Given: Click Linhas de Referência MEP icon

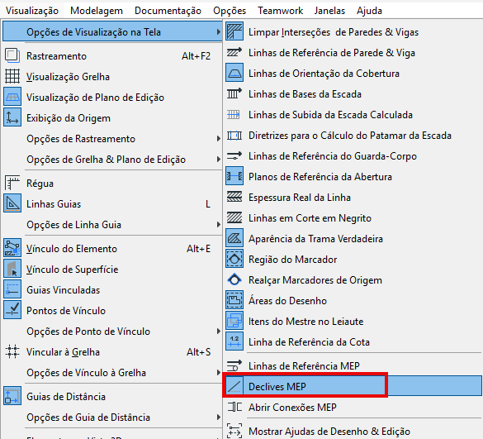Looking at the screenshot, I should [x=234, y=366].
